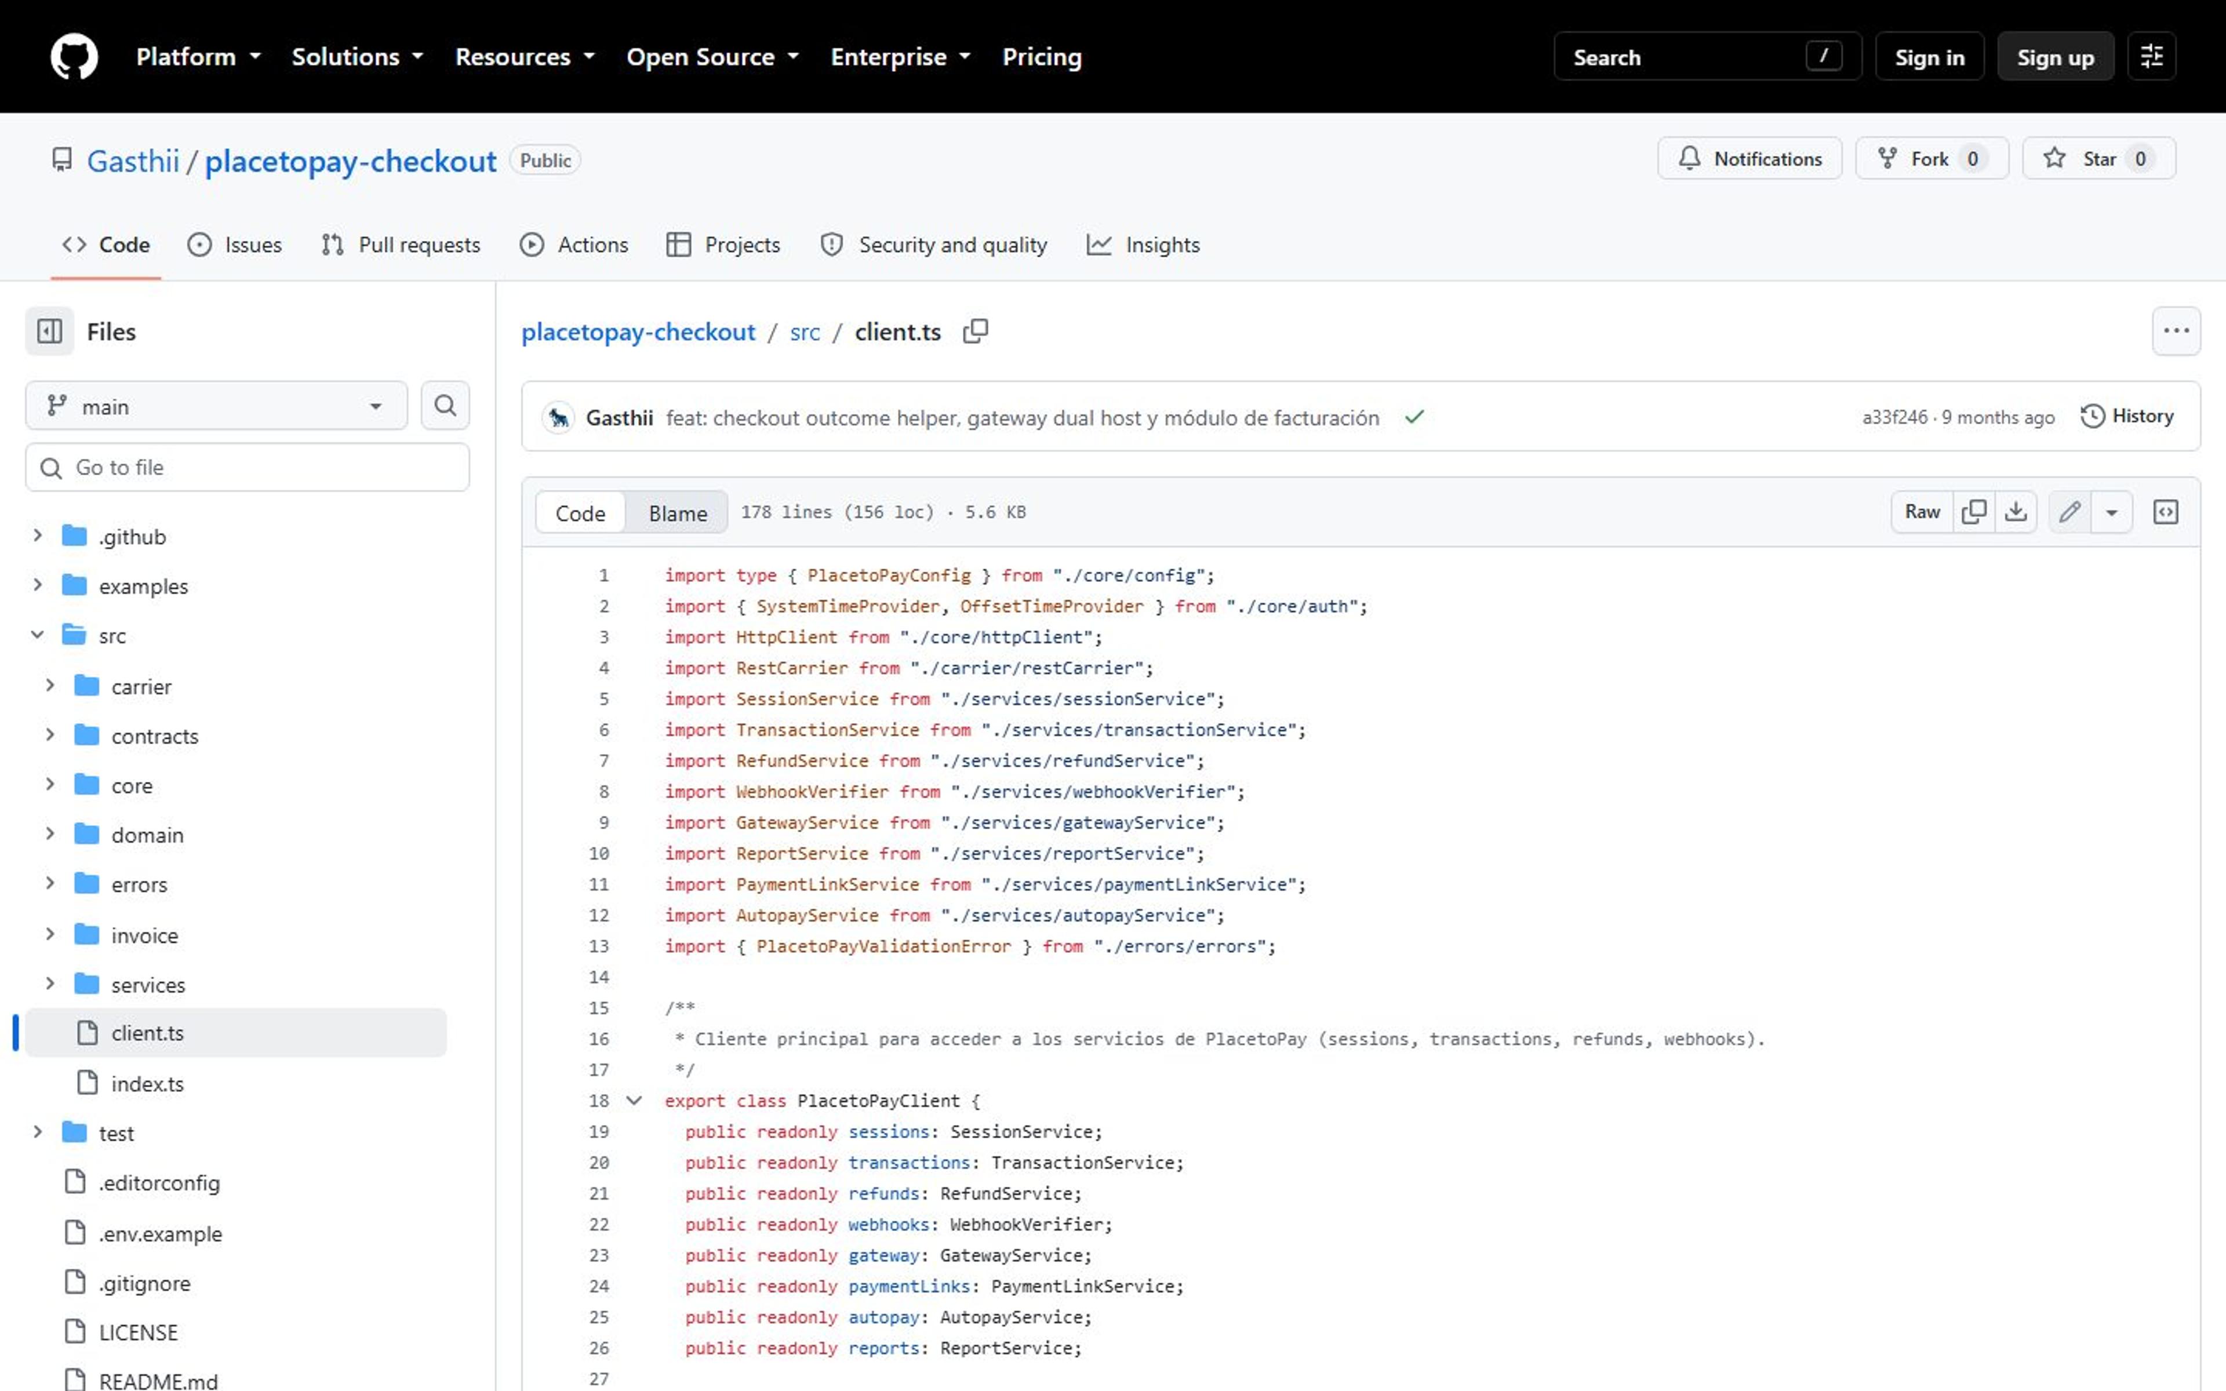Collapse the PlacetoPayClient class code fold
Image resolution: width=2226 pixels, height=1391 pixels.
tap(634, 1100)
